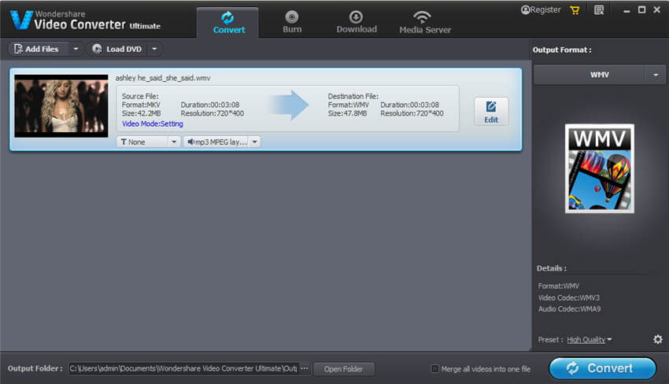Click the file name ashley he_said_she_said.wmv
This screenshot has width=669, height=384.
click(163, 78)
